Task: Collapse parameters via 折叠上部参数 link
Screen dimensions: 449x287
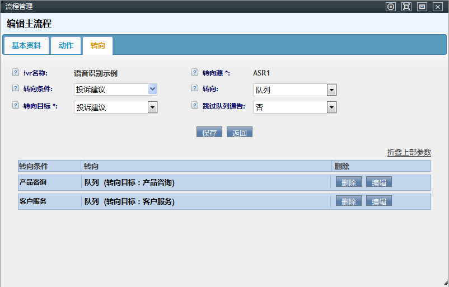Action: pos(409,152)
